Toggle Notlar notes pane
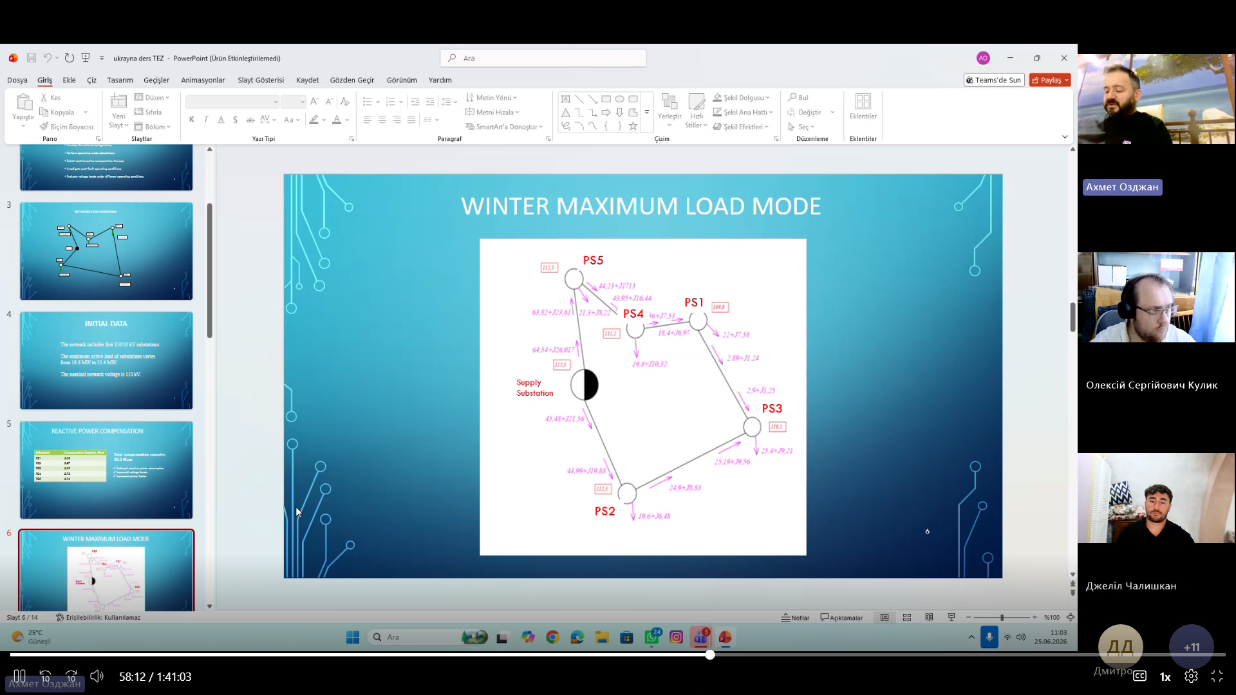 (x=796, y=618)
